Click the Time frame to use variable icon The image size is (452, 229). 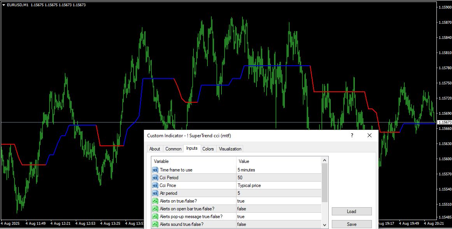pos(155,170)
